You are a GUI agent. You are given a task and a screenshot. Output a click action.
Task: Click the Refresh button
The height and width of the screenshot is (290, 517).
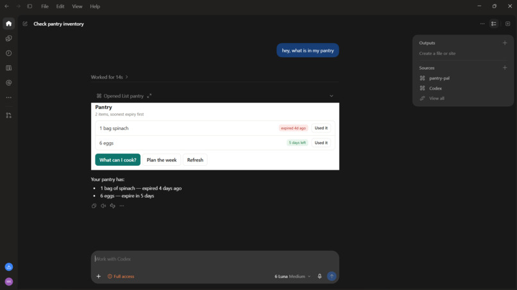click(x=195, y=159)
